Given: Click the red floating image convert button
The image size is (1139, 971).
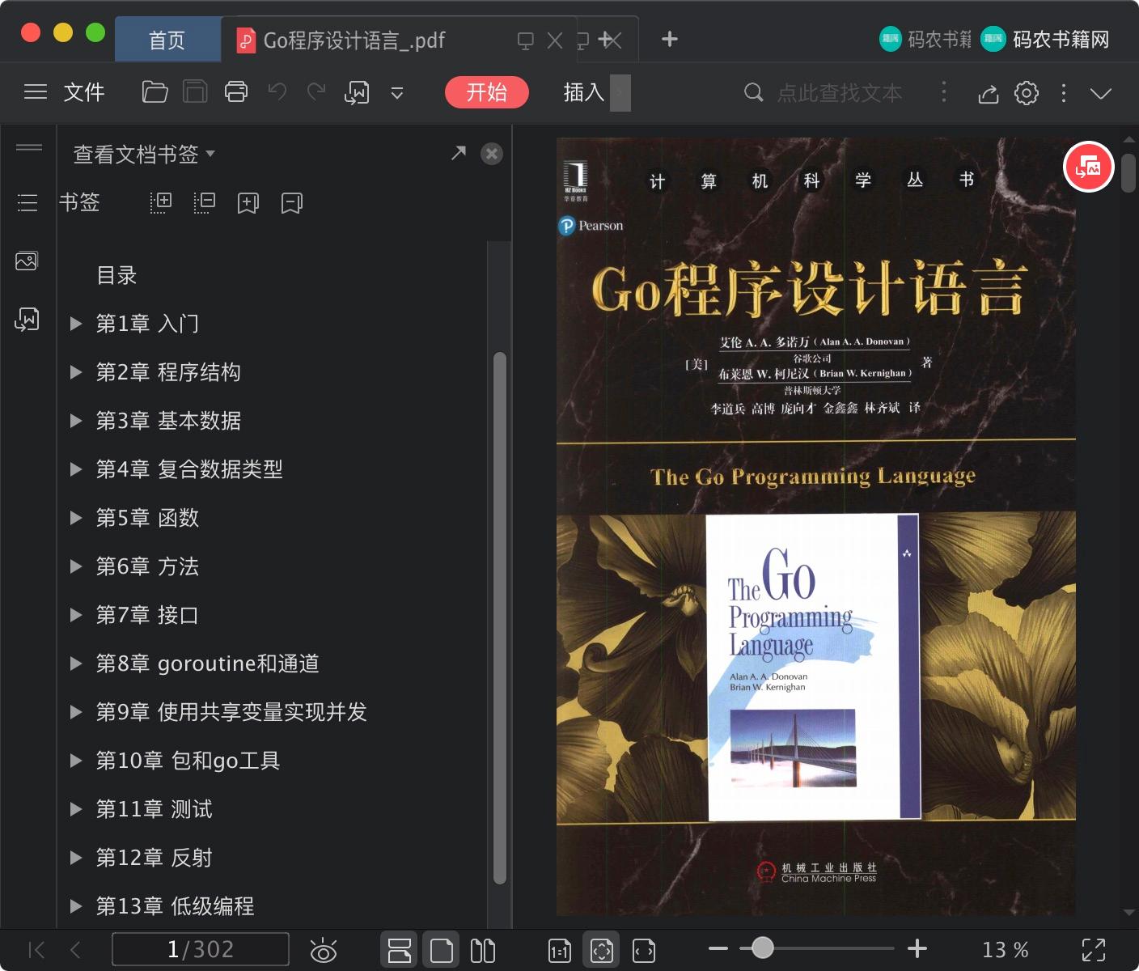Looking at the screenshot, I should pos(1089,167).
